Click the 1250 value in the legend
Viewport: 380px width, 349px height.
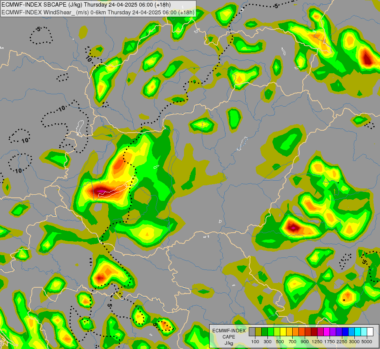click(317, 342)
